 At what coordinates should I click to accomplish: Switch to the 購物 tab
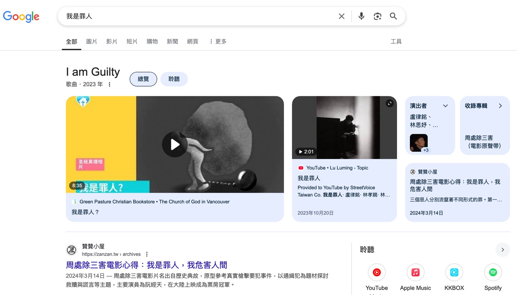(152, 42)
